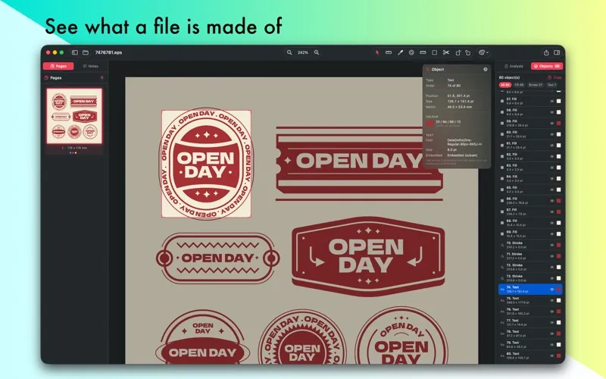Switch to the Notes tab

pos(90,66)
